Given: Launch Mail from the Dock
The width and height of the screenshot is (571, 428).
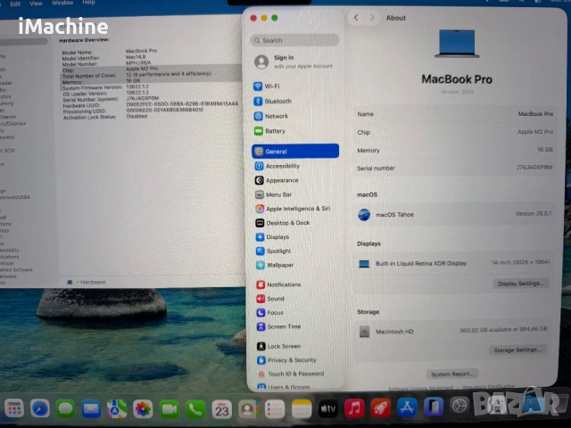Looking at the screenshot, I should 91,409.
